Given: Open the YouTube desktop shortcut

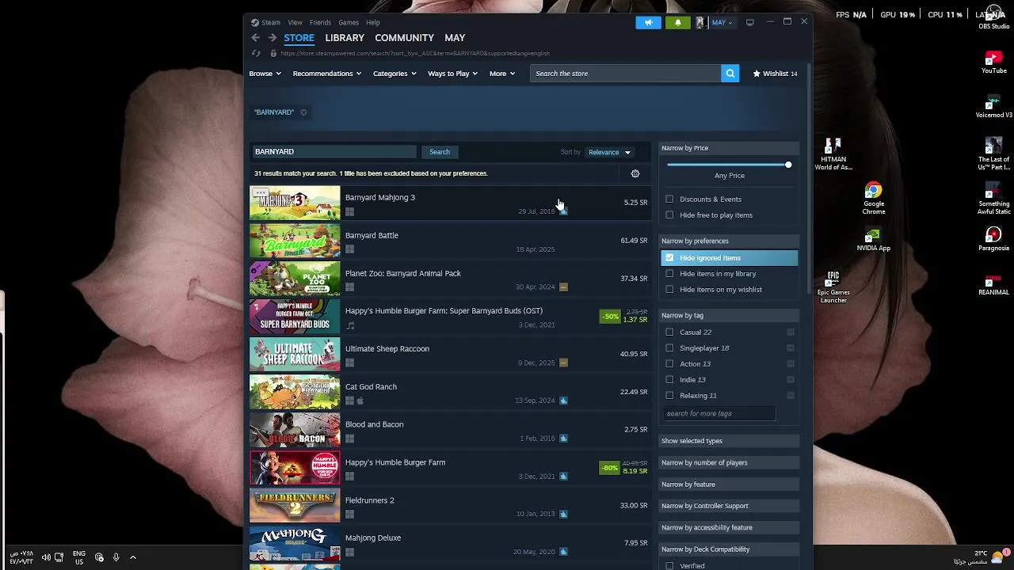Looking at the screenshot, I should tap(993, 63).
